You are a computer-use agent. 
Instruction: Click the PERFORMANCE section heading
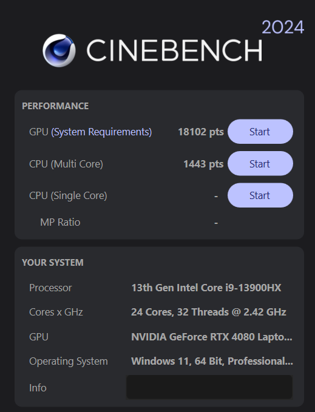(x=55, y=106)
